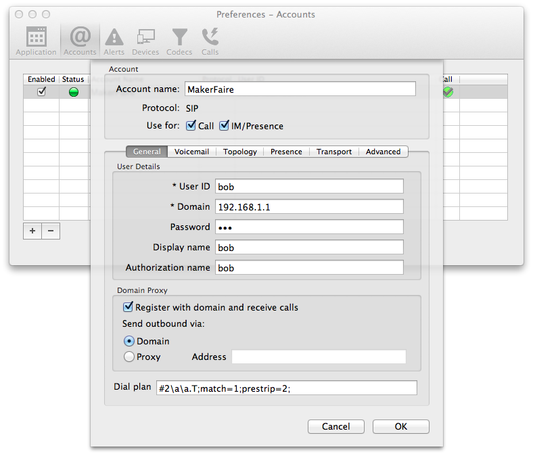
Task: Open the Devices preferences pane
Action: [x=145, y=40]
